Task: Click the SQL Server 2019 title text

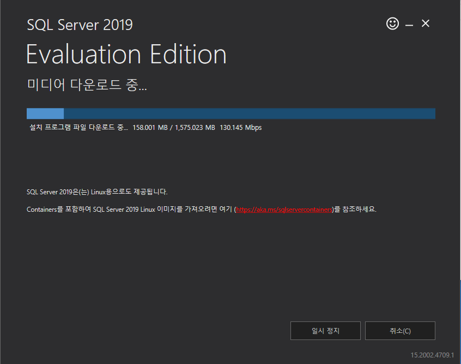Action: (80, 25)
